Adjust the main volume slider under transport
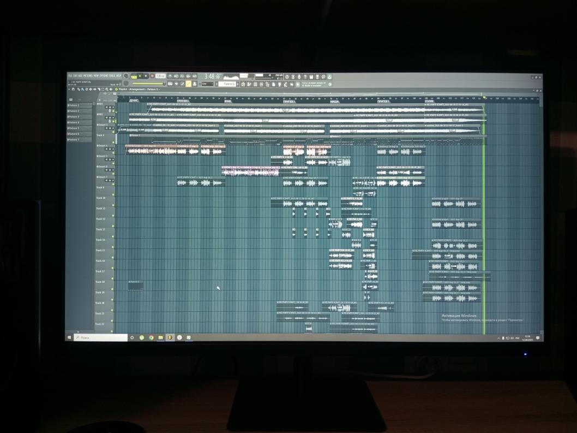Viewport: 577px width, 433px height. 147,84
